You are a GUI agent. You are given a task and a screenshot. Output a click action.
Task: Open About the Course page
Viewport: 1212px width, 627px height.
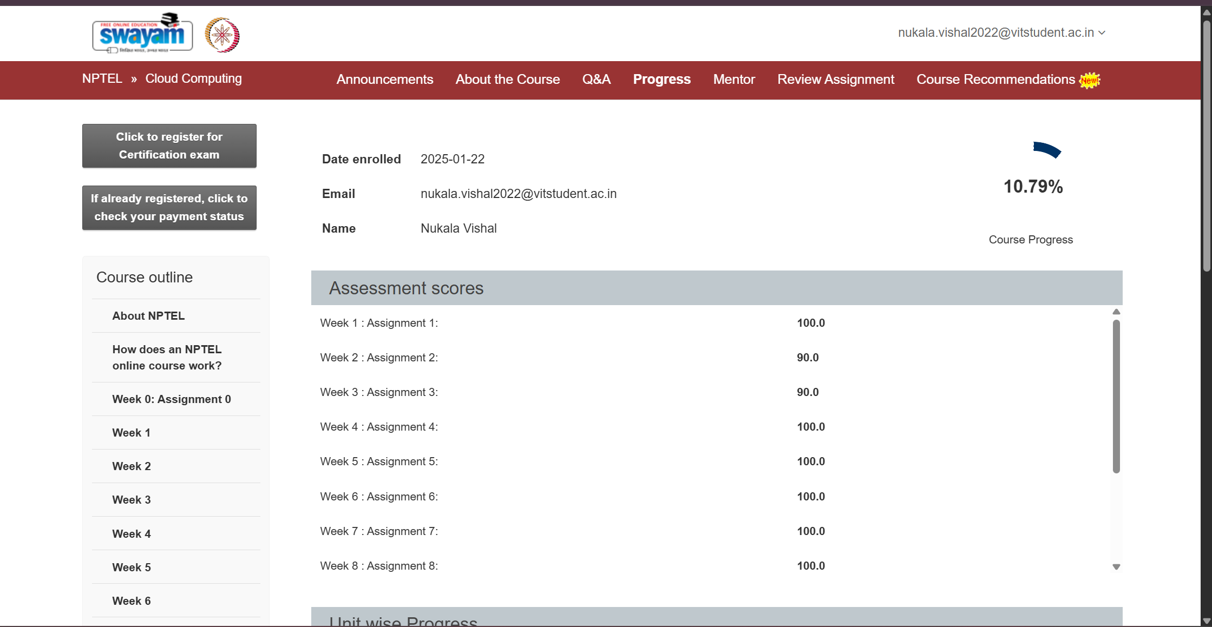[x=507, y=80]
